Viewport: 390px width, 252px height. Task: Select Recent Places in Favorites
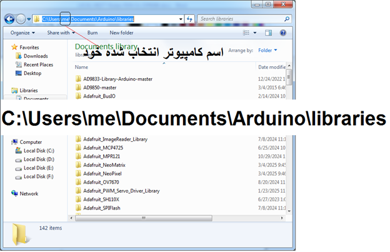(x=37, y=64)
